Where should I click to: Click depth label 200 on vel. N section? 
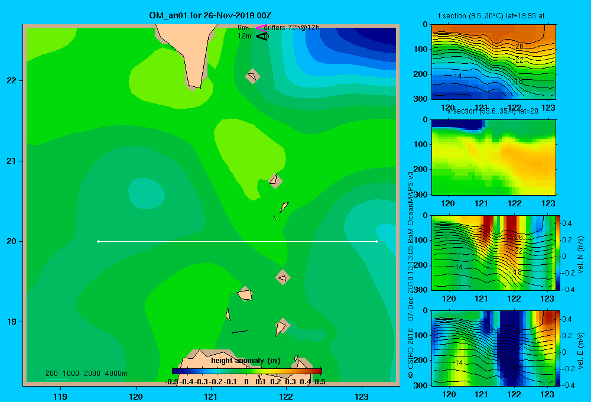pos(421,265)
